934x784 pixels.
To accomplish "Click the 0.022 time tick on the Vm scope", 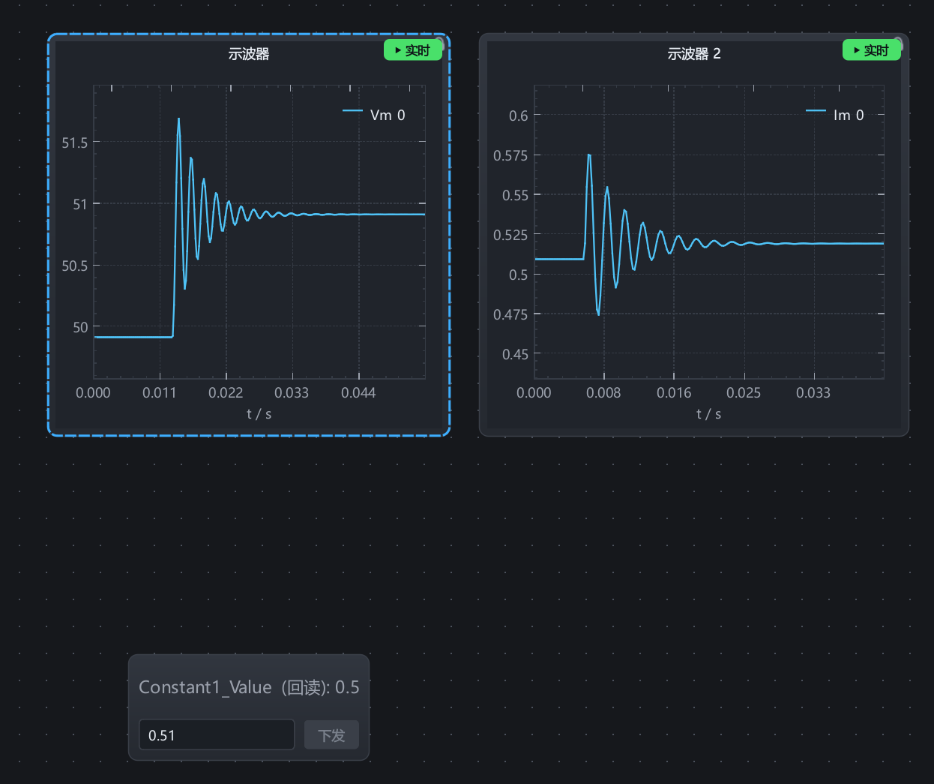I will tap(226, 392).
